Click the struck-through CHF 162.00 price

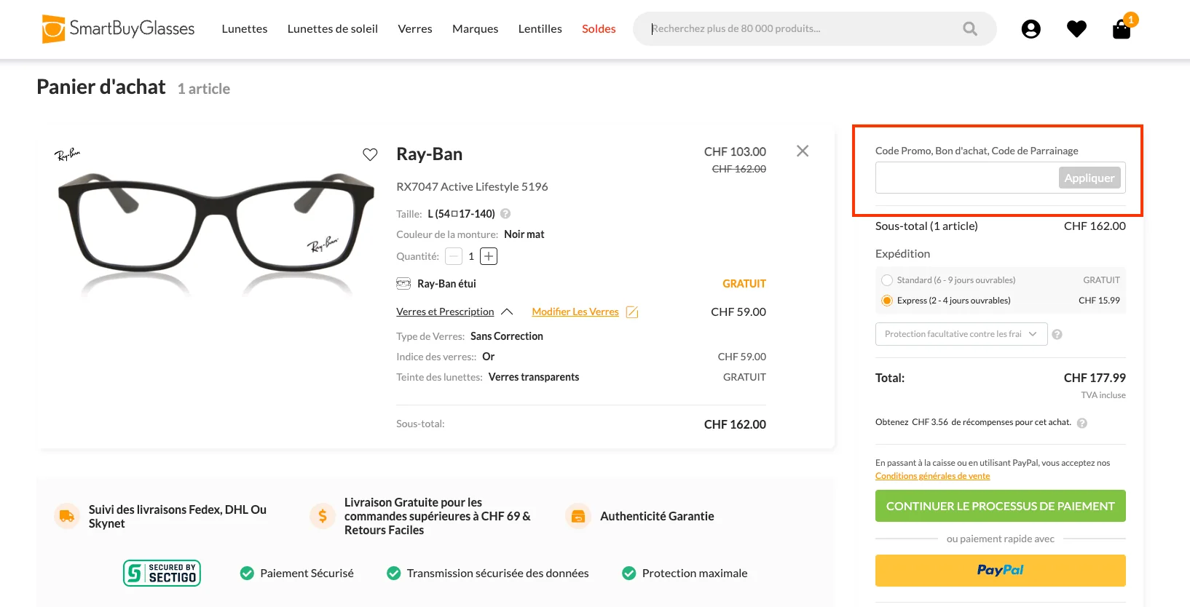[738, 169]
